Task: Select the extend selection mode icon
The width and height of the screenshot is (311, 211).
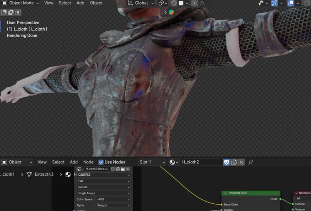Action: click(x=11, y=12)
